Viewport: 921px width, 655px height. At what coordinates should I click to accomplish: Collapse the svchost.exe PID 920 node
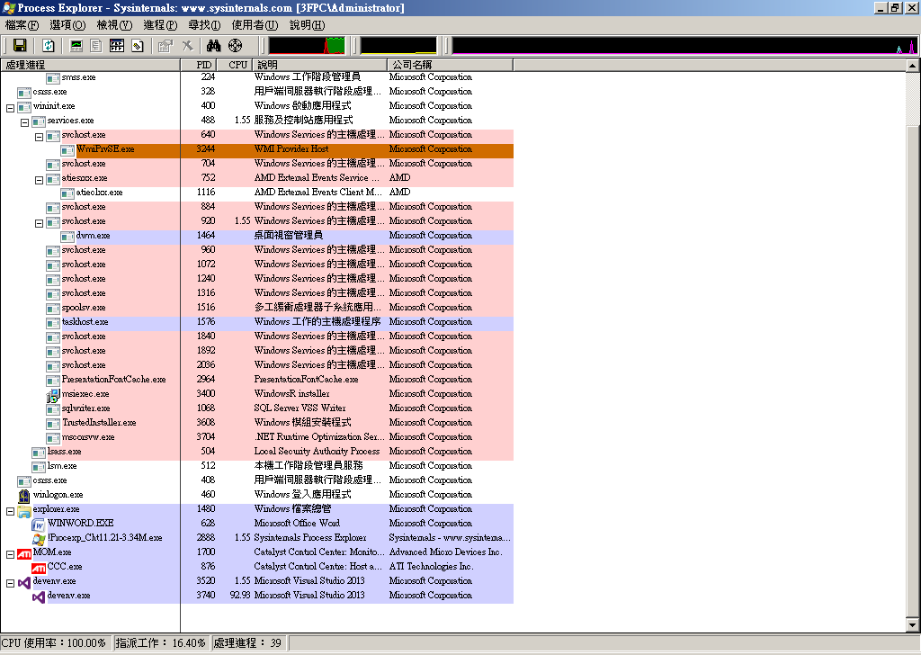pos(39,223)
